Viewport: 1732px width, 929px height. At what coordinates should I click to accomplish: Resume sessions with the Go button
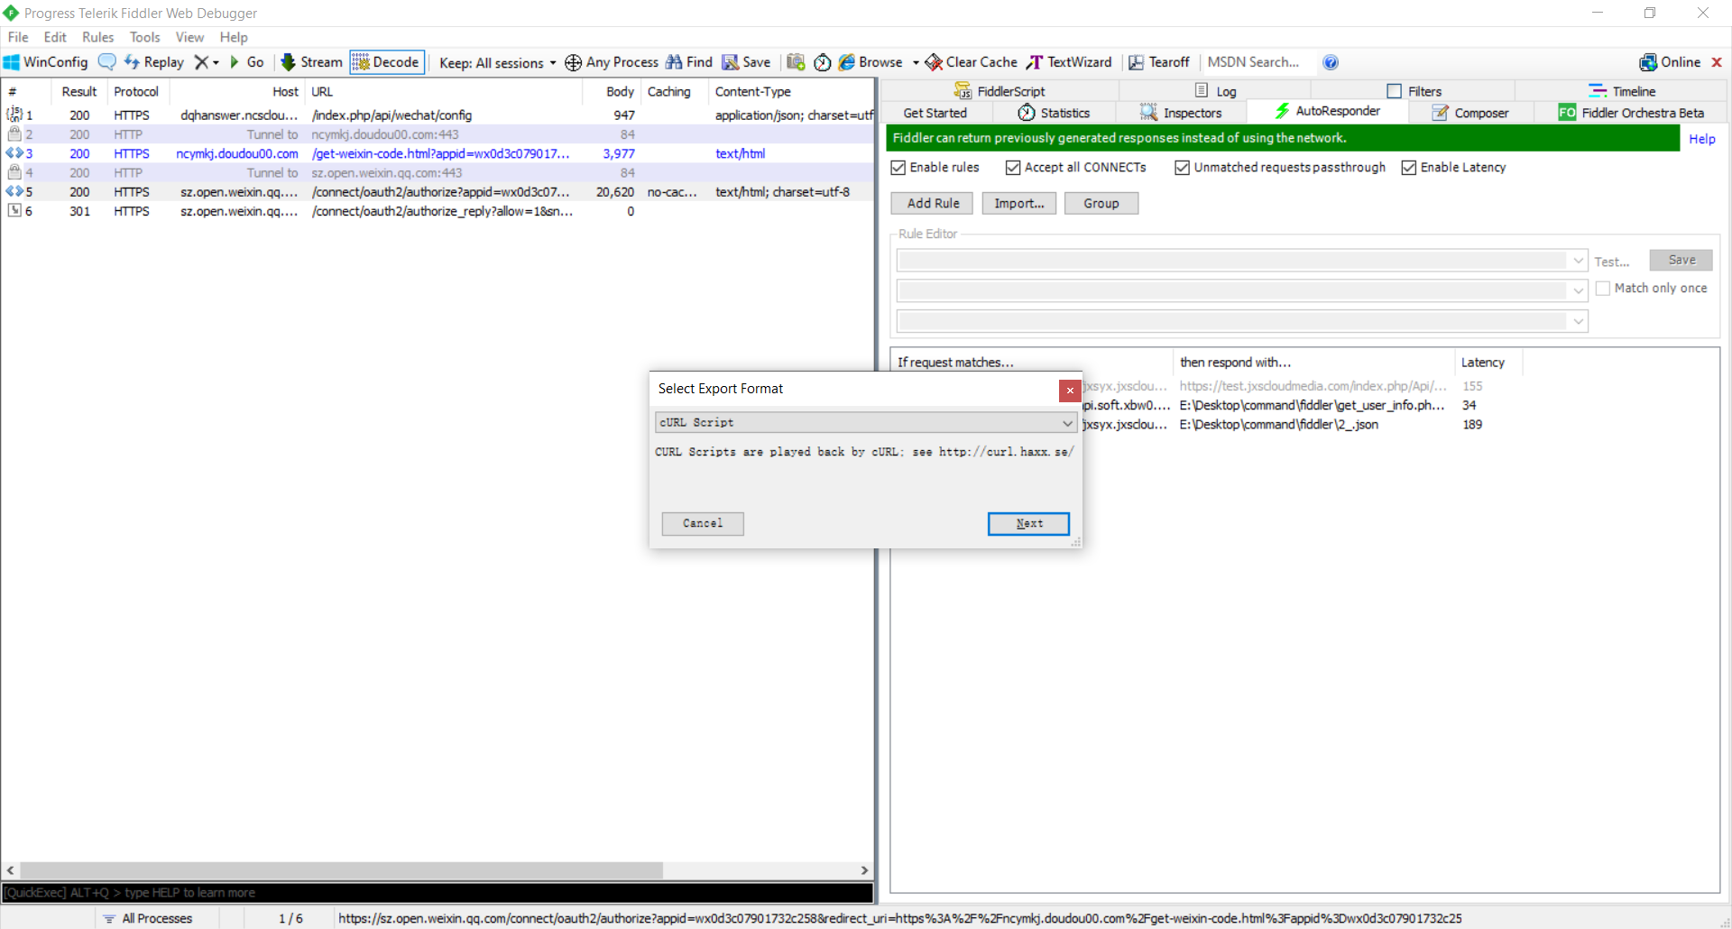coord(246,62)
